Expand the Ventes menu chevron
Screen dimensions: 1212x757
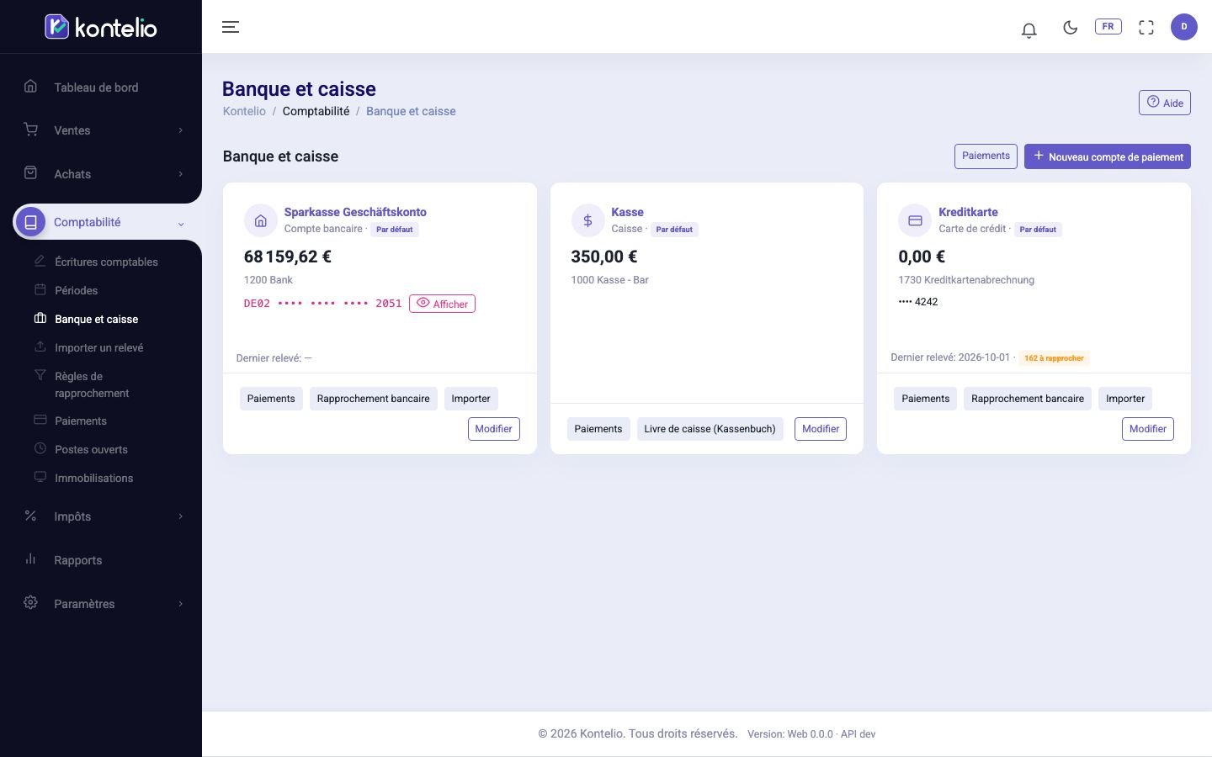(180, 130)
